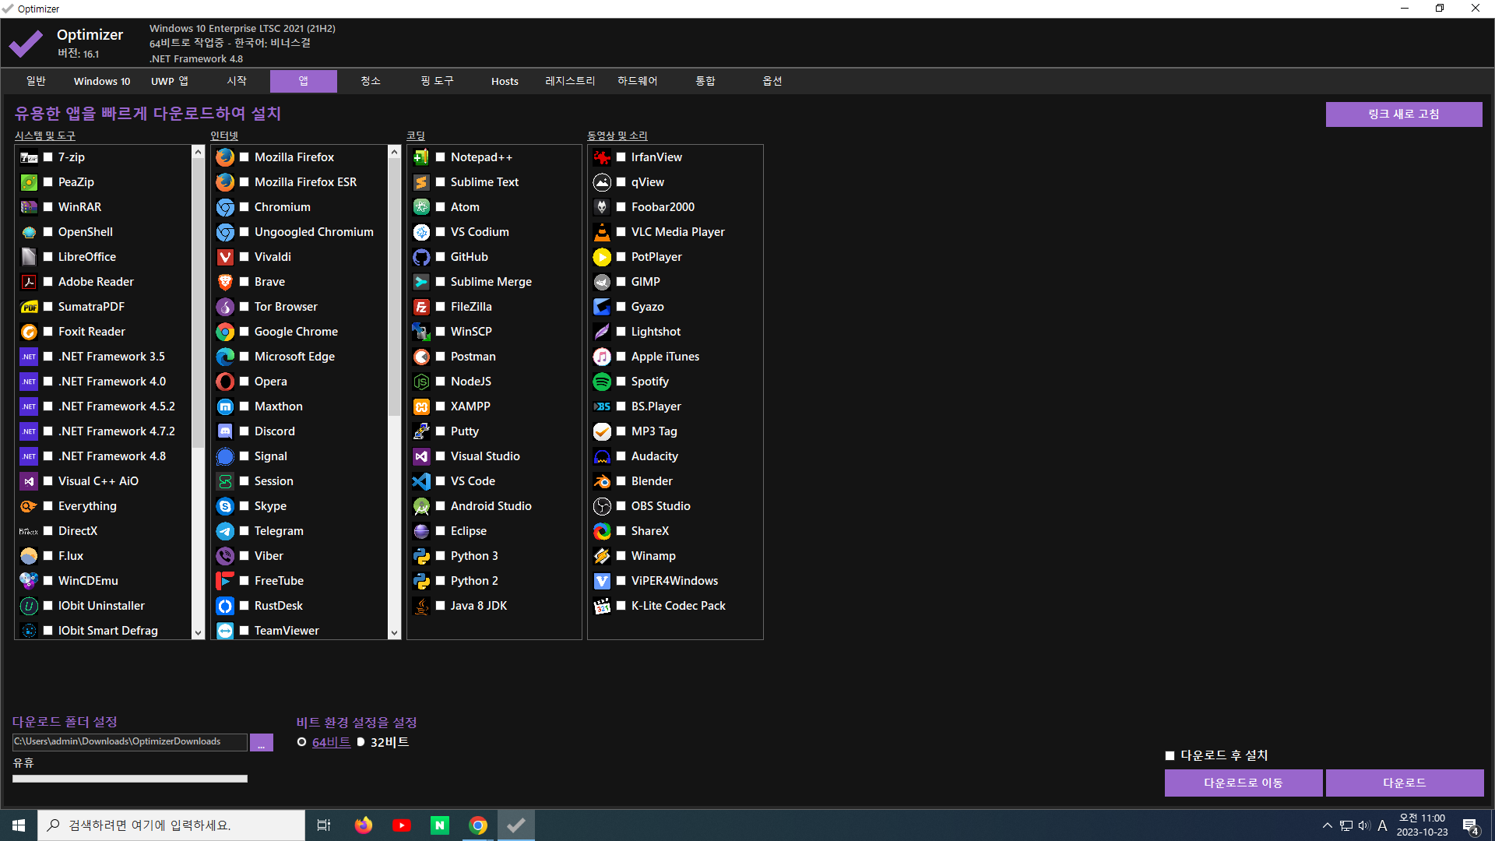The width and height of the screenshot is (1495, 841).
Task: Click down arrow of system tools scrollbar
Action: pos(198,633)
